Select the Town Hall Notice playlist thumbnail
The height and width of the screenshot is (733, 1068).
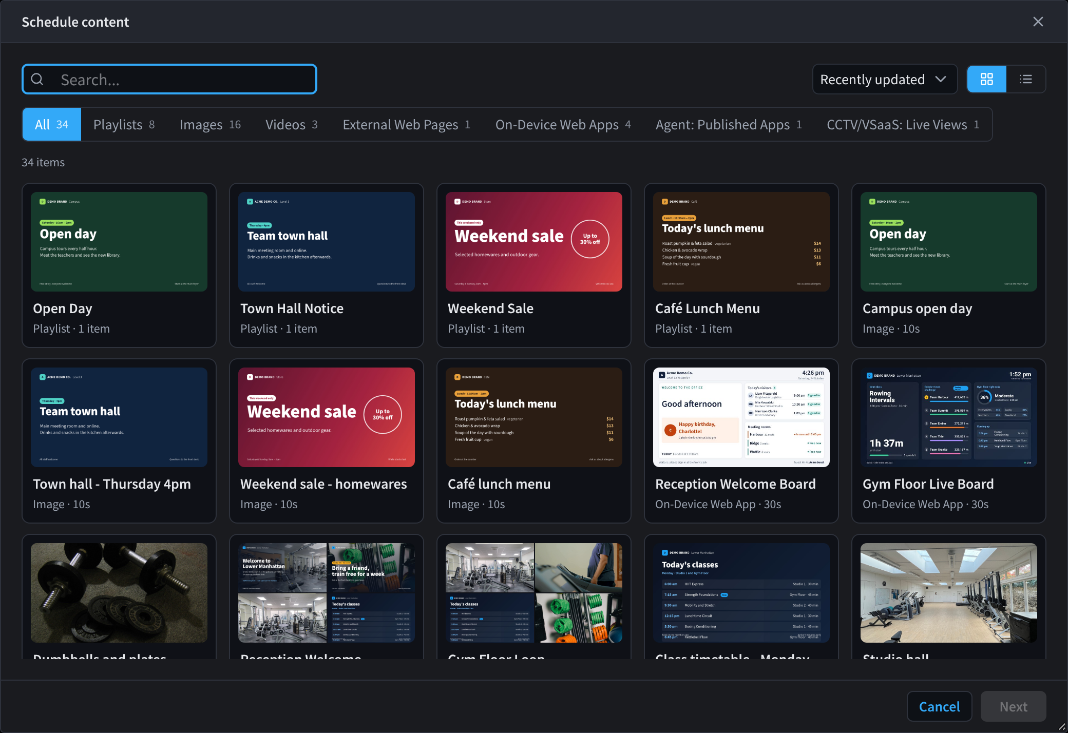pyautogui.click(x=327, y=242)
